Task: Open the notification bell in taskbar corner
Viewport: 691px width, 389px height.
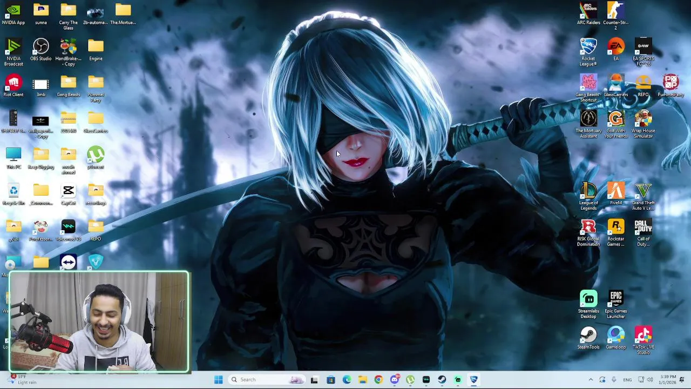Action: tap(682, 380)
